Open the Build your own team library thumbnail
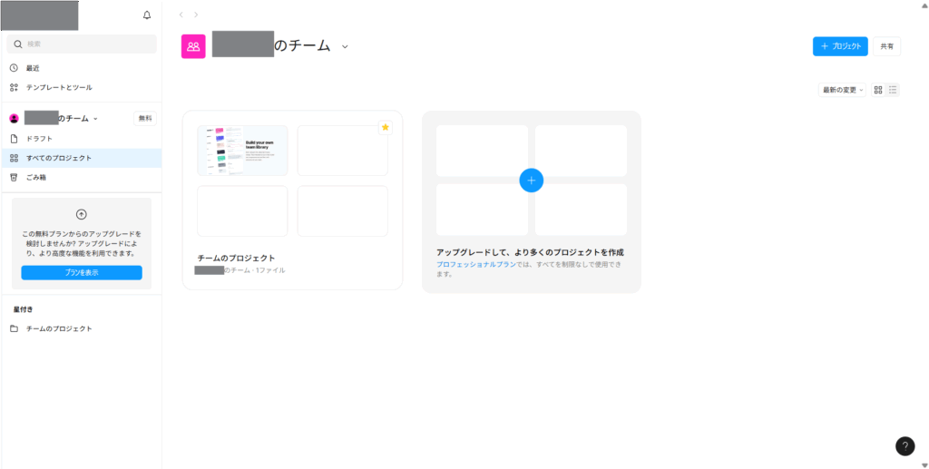The height and width of the screenshot is (469, 929). pyautogui.click(x=242, y=151)
